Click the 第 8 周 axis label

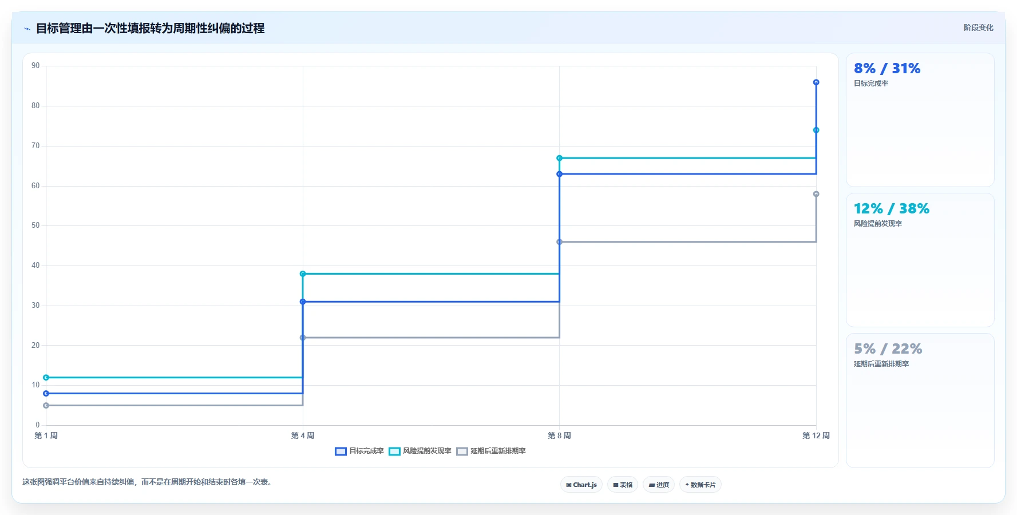(x=559, y=435)
